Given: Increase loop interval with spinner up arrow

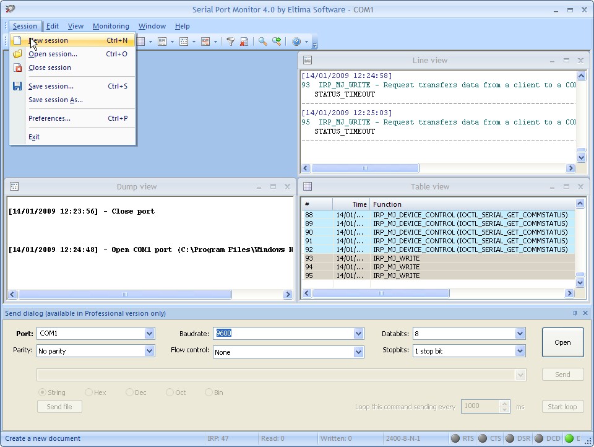Looking at the screenshot, I should tap(504, 404).
